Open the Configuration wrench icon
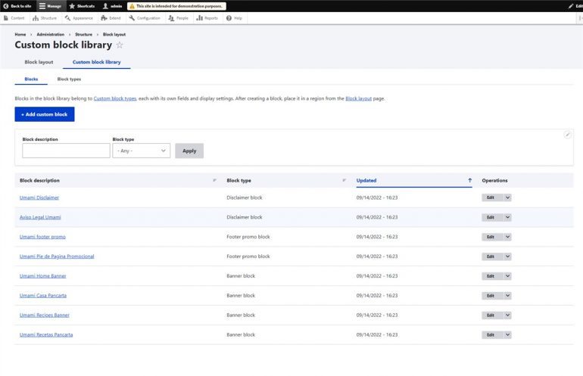 coord(132,18)
